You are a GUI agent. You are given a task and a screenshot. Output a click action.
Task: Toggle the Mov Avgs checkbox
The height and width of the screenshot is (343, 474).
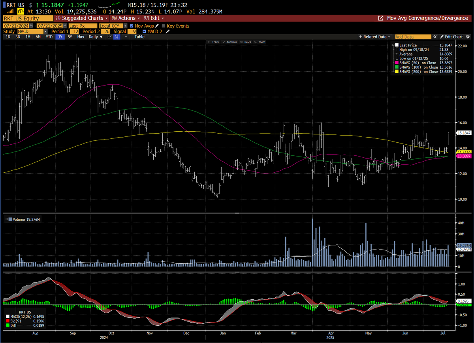tap(132, 26)
